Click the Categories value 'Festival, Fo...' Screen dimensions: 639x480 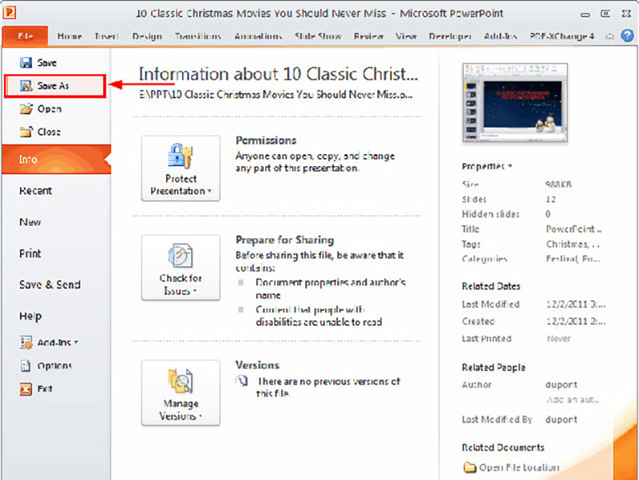click(x=573, y=259)
